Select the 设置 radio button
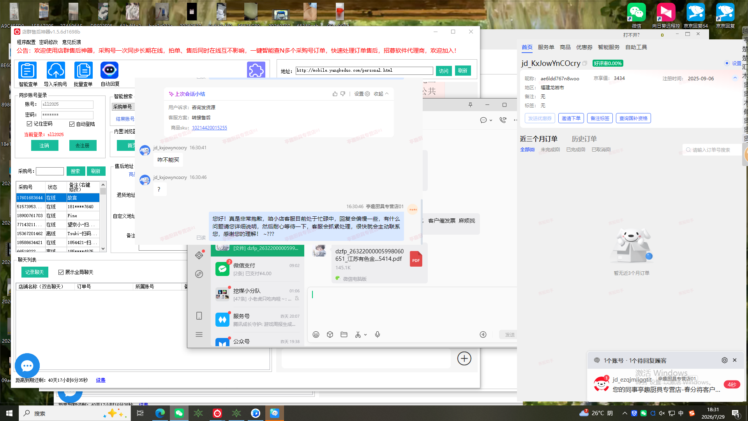This screenshot has width=748, height=421. click(x=727, y=63)
